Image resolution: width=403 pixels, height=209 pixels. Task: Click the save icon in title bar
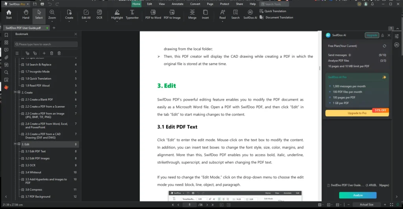coord(35,4)
